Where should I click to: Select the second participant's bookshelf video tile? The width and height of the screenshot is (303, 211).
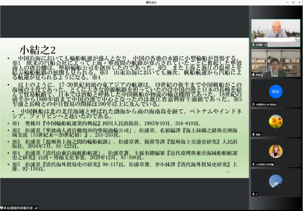point(275,63)
